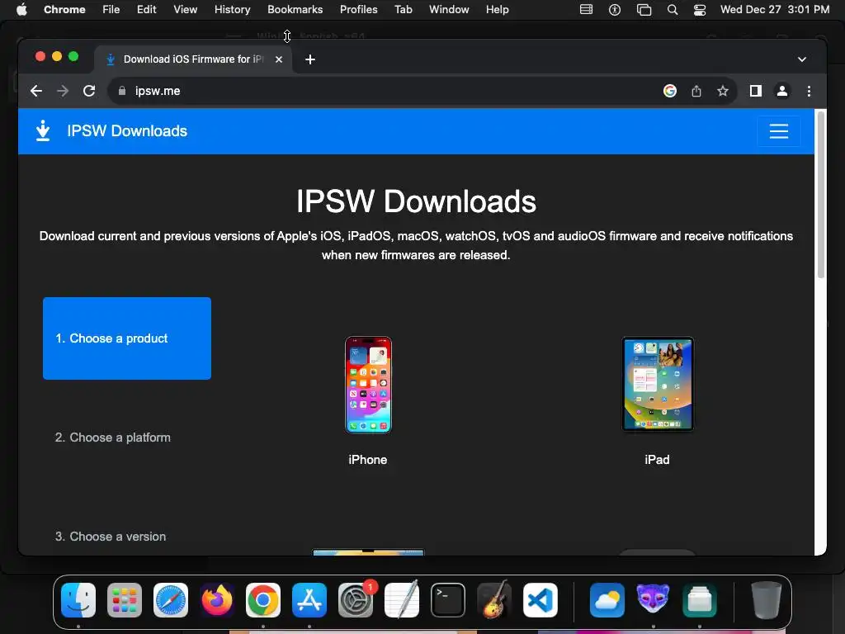This screenshot has width=845, height=634.
Task: Open the App Store from the Dock
Action: [x=309, y=600]
